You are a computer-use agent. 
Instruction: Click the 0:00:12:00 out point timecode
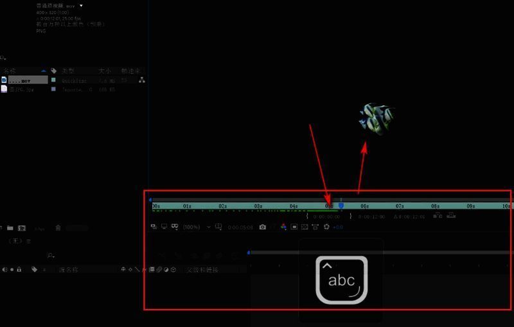click(371, 217)
